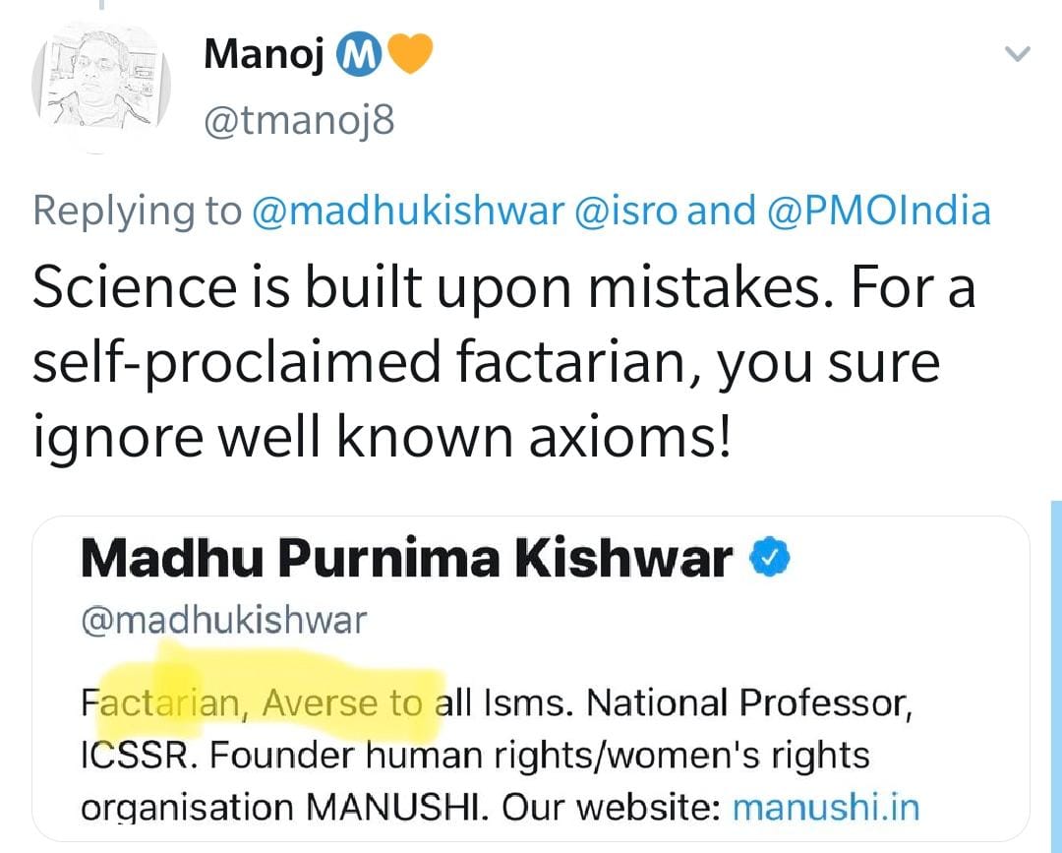This screenshot has height=853, width=1062.
Task: Click the gray "Replying to" label
Action: pos(137,211)
